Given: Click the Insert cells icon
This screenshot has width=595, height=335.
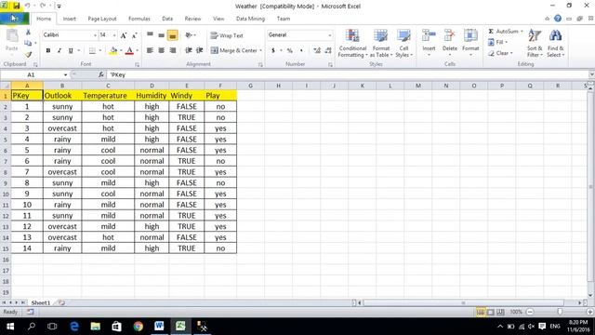Looking at the screenshot, I should (x=429, y=36).
